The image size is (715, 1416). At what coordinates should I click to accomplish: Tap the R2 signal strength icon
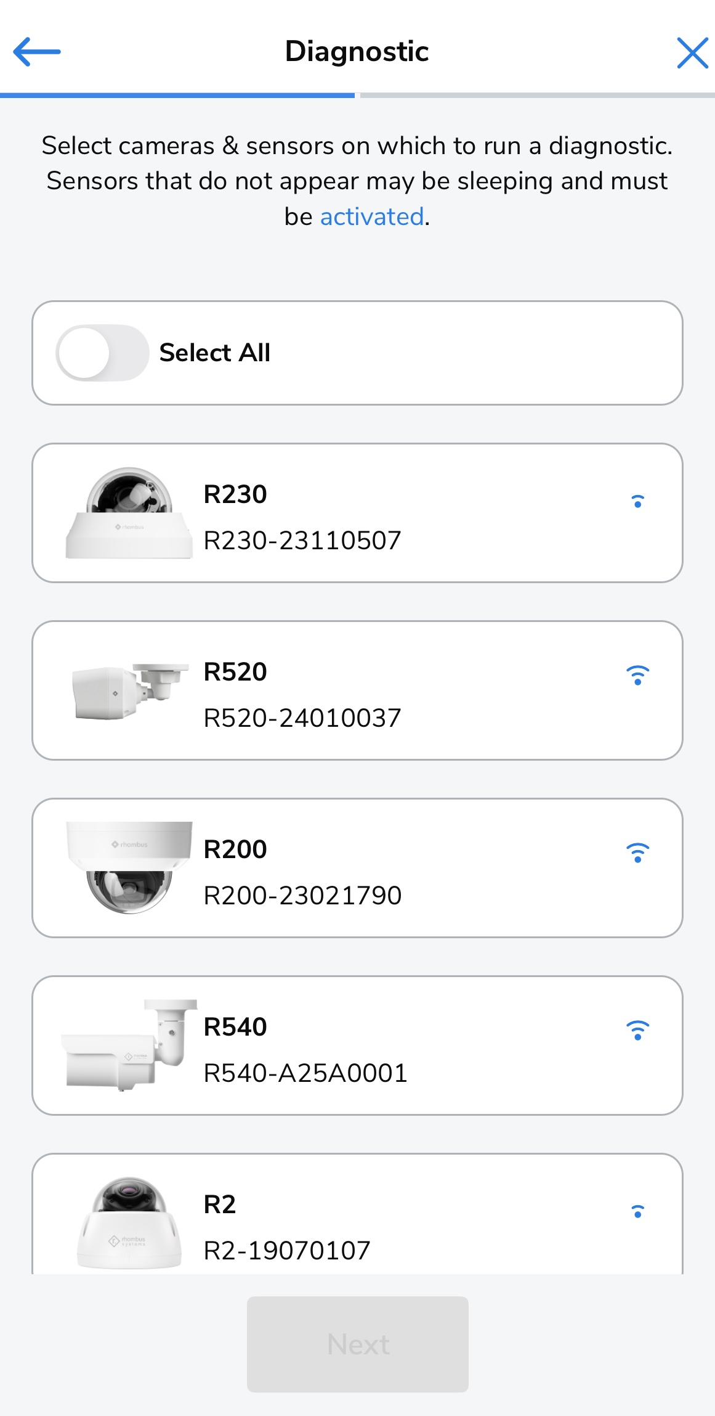638,1211
